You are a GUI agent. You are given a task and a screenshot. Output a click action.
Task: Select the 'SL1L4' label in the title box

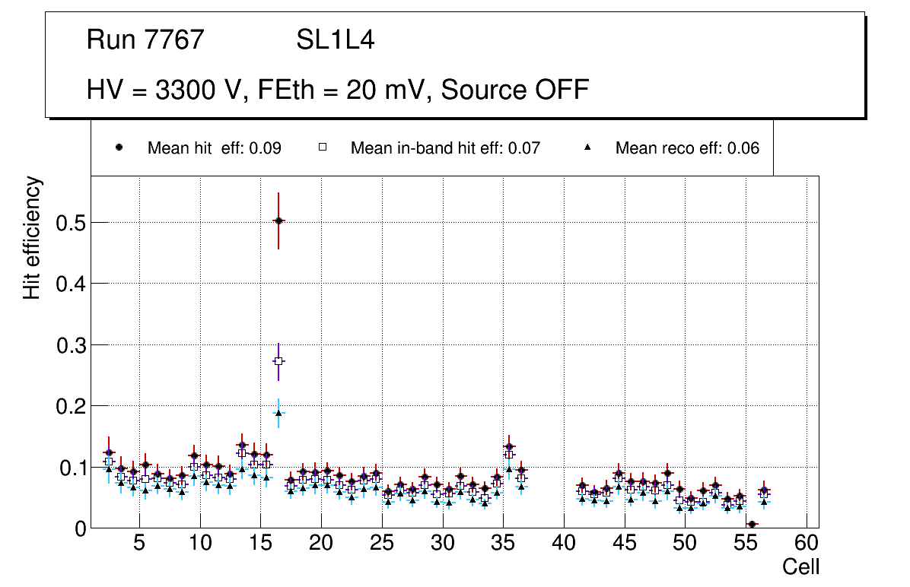[x=335, y=40]
